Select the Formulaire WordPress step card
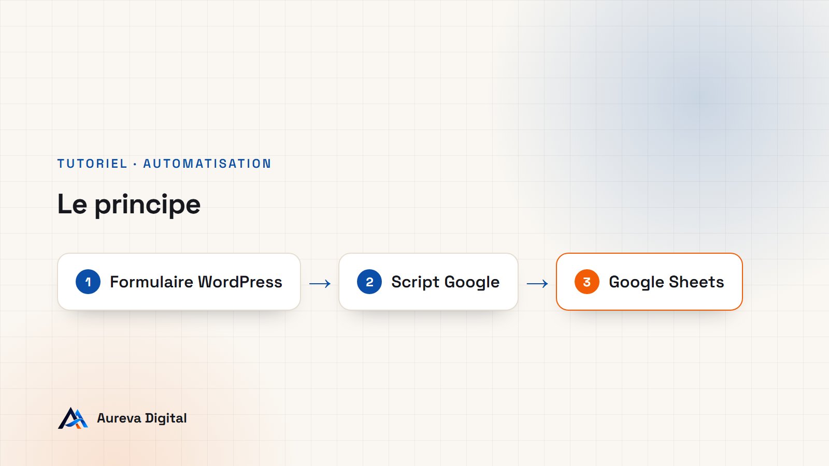 tap(179, 282)
